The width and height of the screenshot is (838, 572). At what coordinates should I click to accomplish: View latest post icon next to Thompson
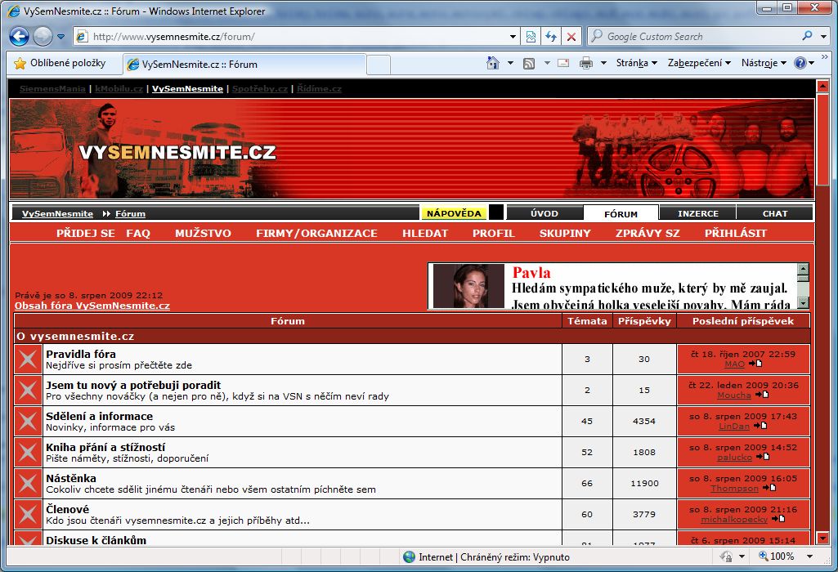point(769,488)
